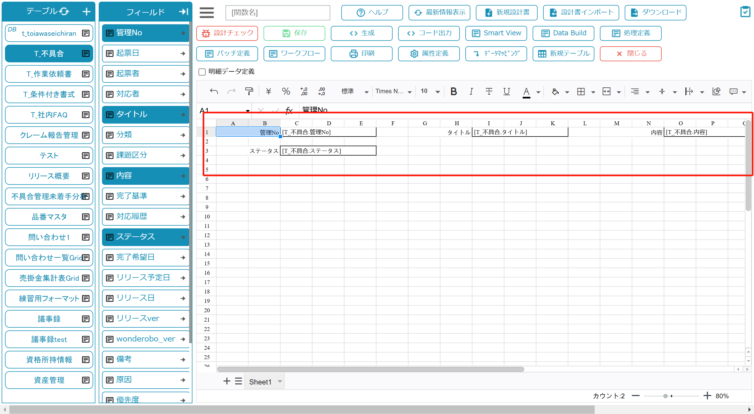This screenshot has height=414, width=754.
Task: Click the vertical align icon
Action: point(662,92)
